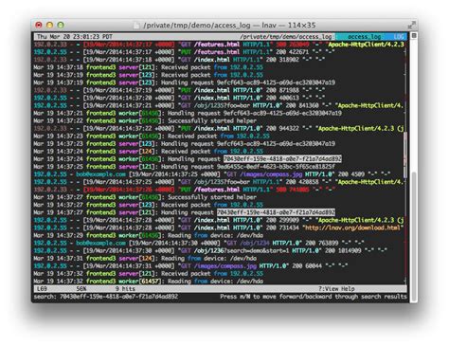This screenshot has width=449, height=346.
Task: Click 14:37:29 worker 'Reading from device: /dev/hda' line
Action: [x=148, y=235]
